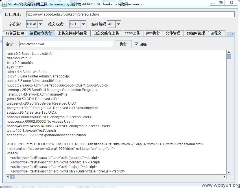Close the Struts2 tool window
Screen dimensions: 240x188
click(x=231, y=3)
